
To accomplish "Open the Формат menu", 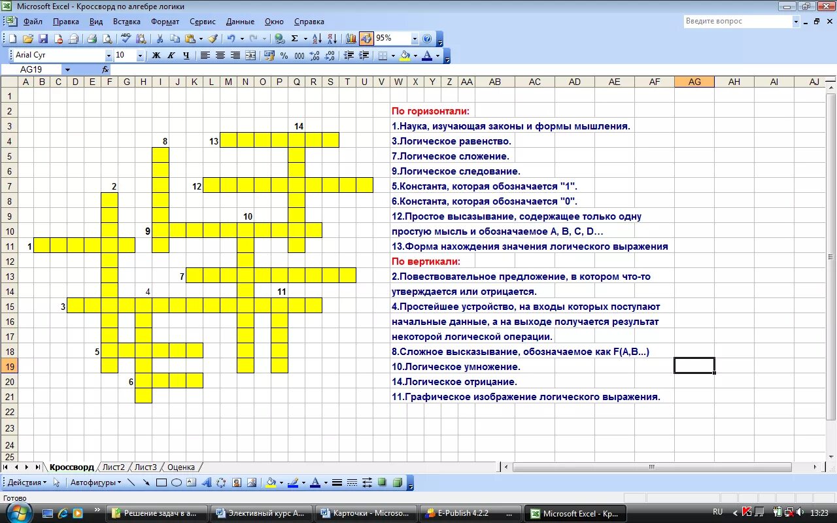I will click(x=165, y=22).
